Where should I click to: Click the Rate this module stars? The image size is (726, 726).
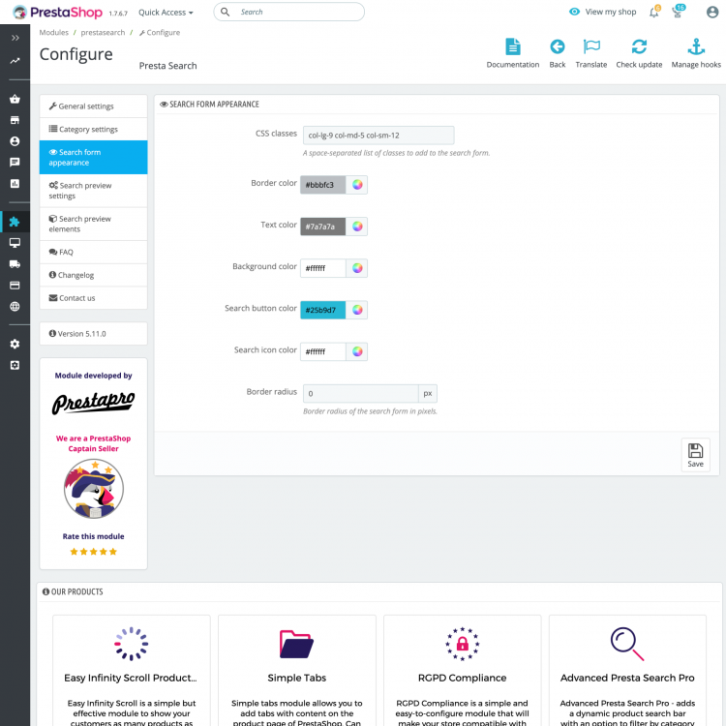94,552
